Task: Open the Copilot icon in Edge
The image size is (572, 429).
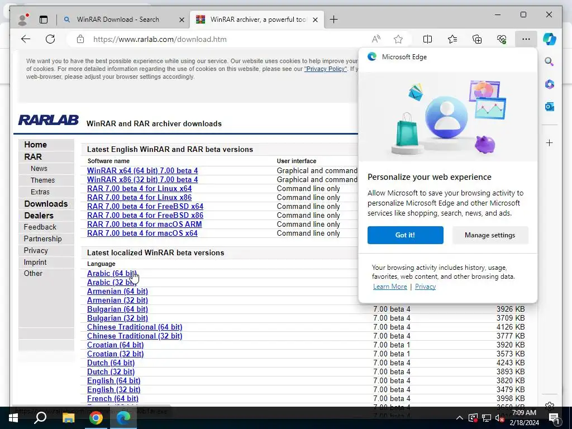Action: 550,39
